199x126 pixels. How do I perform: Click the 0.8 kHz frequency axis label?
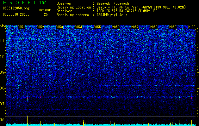point(3,88)
